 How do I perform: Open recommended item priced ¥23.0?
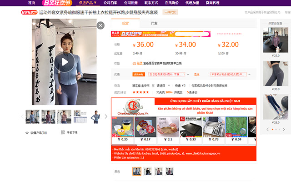276,40
